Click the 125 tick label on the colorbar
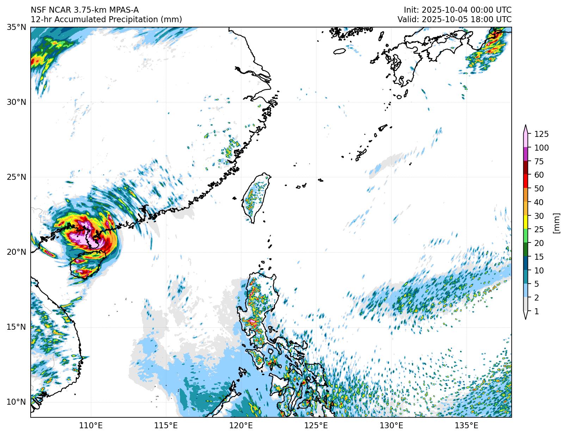567x436 pixels. 541,134
